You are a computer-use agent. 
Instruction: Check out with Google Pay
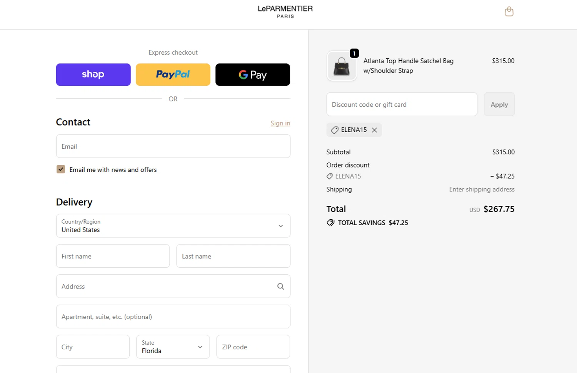tap(253, 75)
